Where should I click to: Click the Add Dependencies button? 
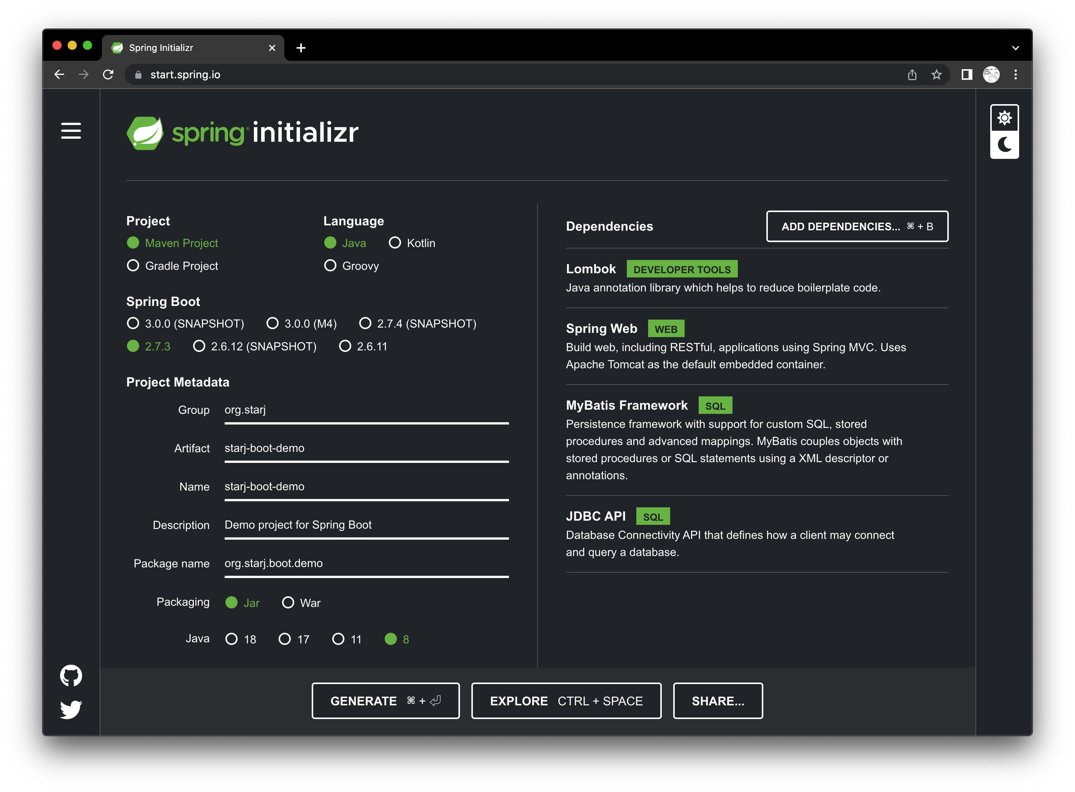(x=857, y=226)
